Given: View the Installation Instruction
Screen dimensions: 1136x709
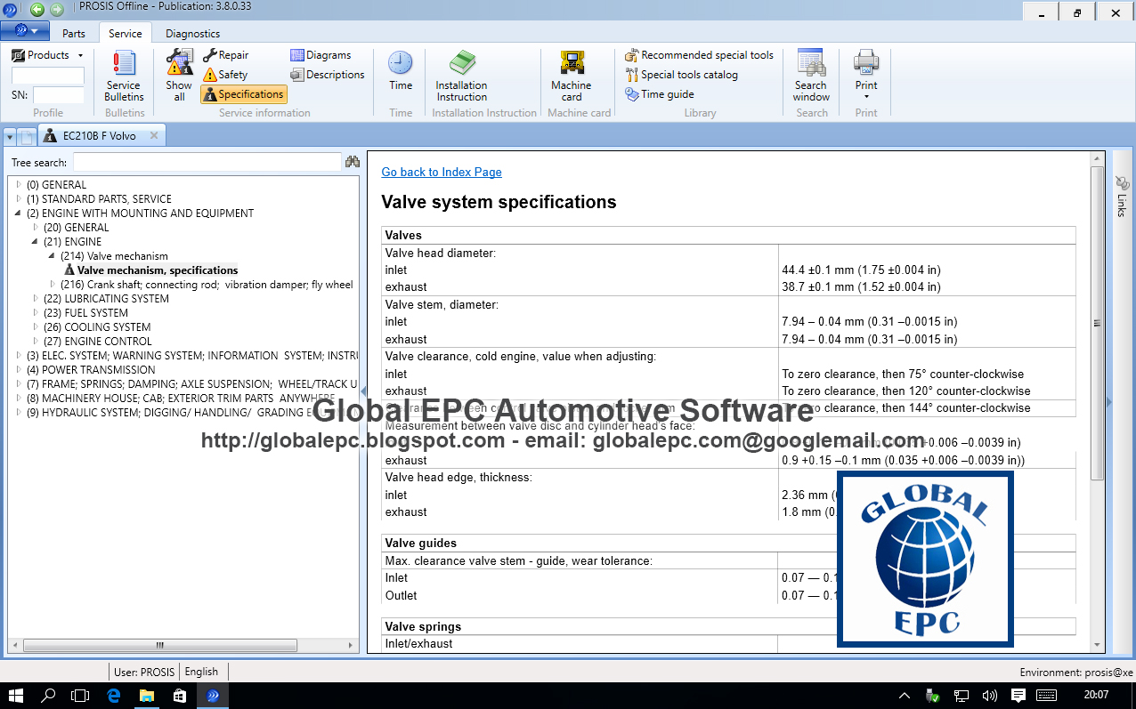Looking at the screenshot, I should pyautogui.click(x=460, y=76).
